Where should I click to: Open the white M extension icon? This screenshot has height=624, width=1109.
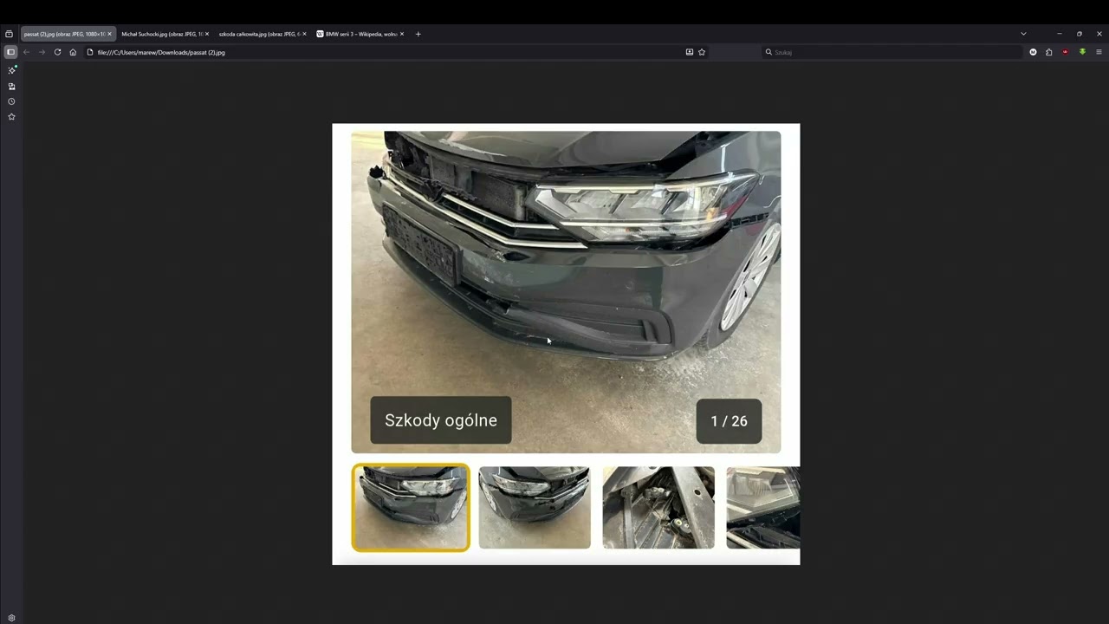(1033, 52)
